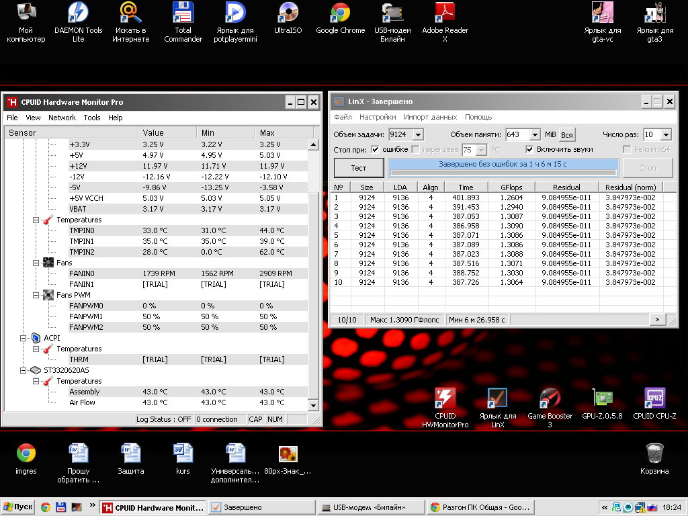
Task: Click the Windows 'Пуск' Start button
Action: (18, 507)
